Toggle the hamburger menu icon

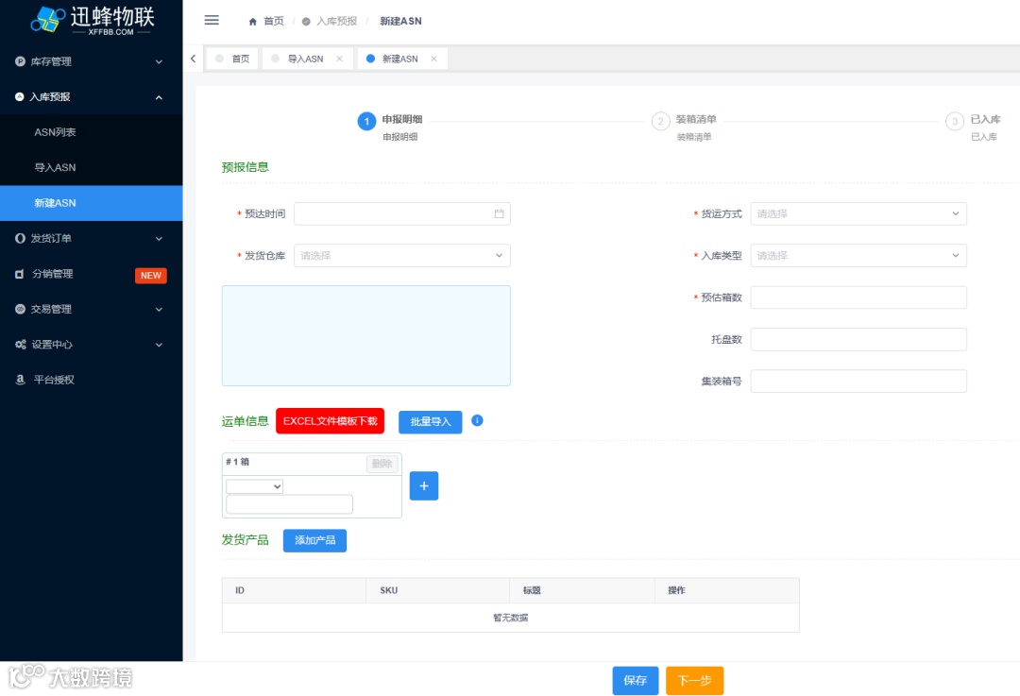212,20
